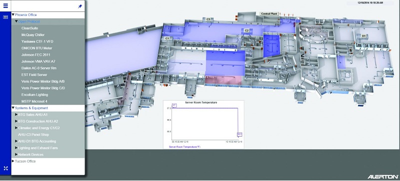Select Encelium Lighting entry
The height and width of the screenshot is (181, 400).
pyautogui.click(x=34, y=95)
